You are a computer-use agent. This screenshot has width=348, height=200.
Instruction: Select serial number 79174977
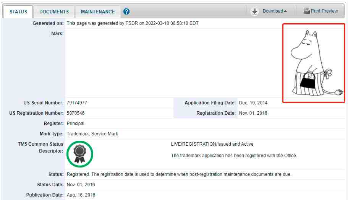coord(77,103)
